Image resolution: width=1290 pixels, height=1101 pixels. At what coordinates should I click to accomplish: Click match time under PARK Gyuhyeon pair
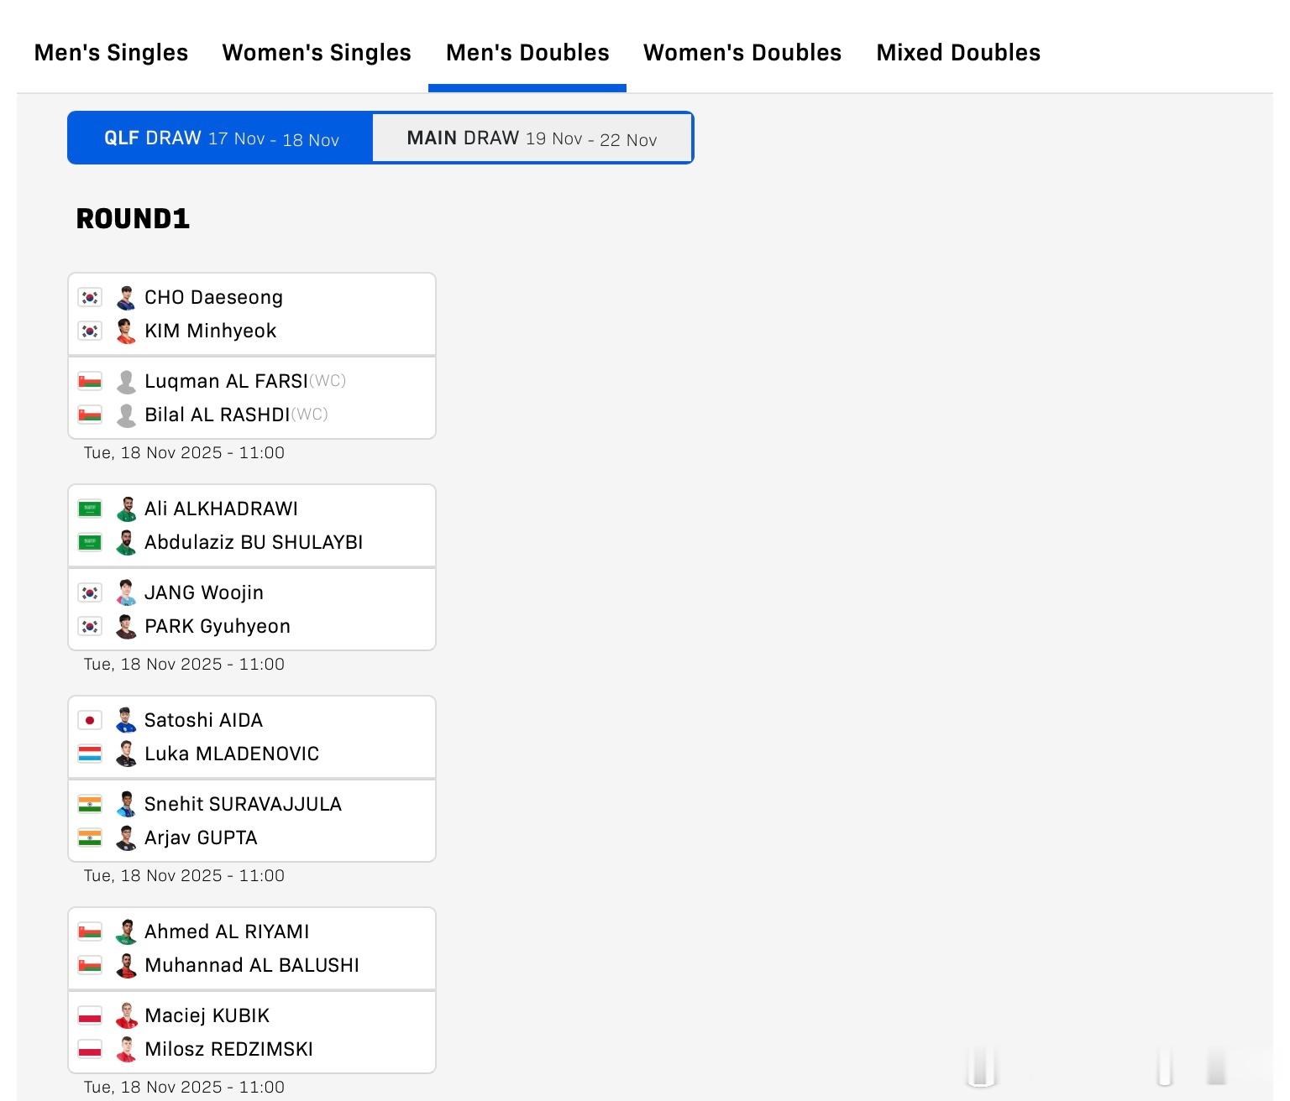click(184, 665)
